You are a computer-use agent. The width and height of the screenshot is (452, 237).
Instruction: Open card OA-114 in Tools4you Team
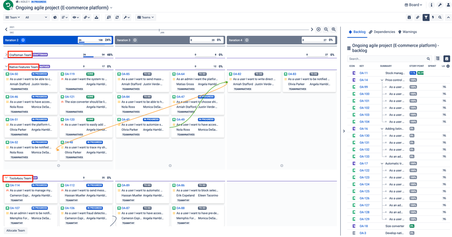coord(14,185)
